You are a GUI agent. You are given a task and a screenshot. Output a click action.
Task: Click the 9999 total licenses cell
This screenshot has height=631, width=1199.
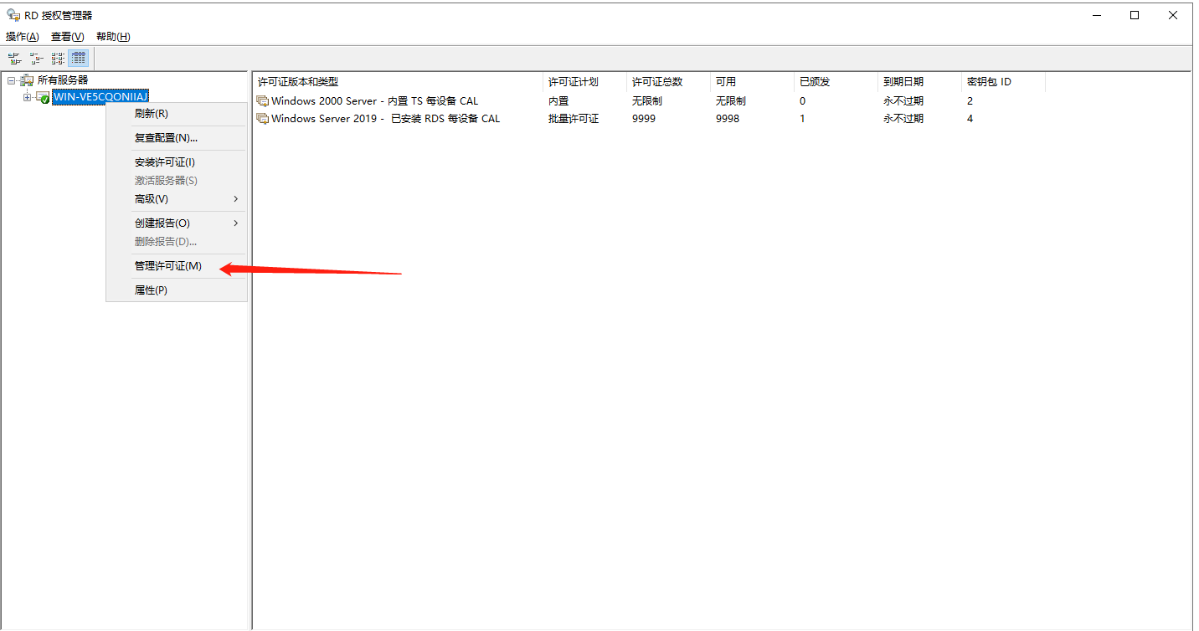(644, 119)
